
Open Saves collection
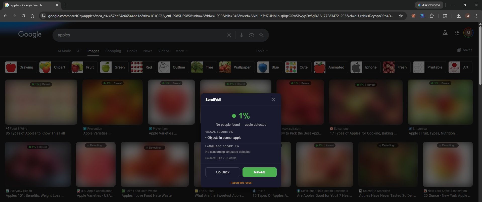tap(465, 50)
